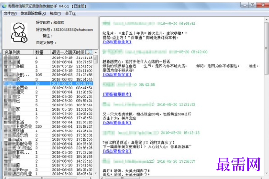Select the row dated 2016-05-20 18:05:34
The image size is (269, 179).
pos(49,174)
